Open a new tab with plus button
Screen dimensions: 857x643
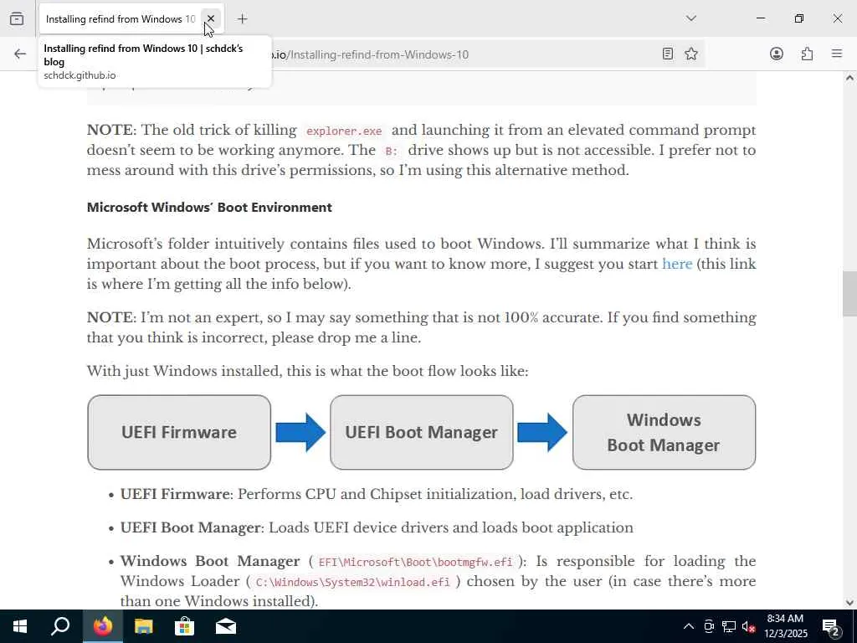[x=242, y=19]
